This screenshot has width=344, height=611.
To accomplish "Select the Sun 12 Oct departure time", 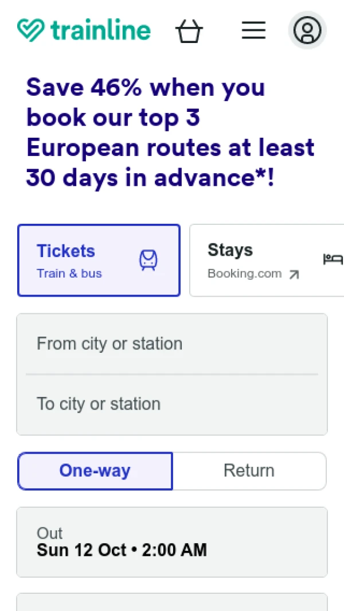I will tap(122, 550).
